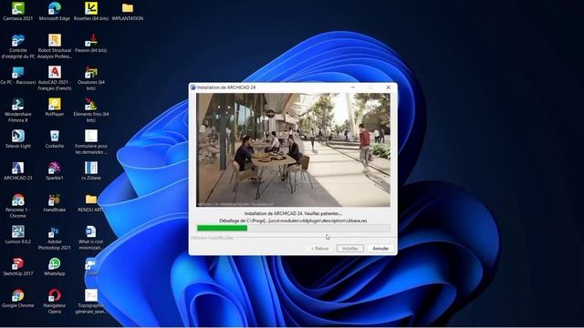Select the Robot Structural Analysis icon
The height and width of the screenshot is (328, 584).
[x=55, y=46]
